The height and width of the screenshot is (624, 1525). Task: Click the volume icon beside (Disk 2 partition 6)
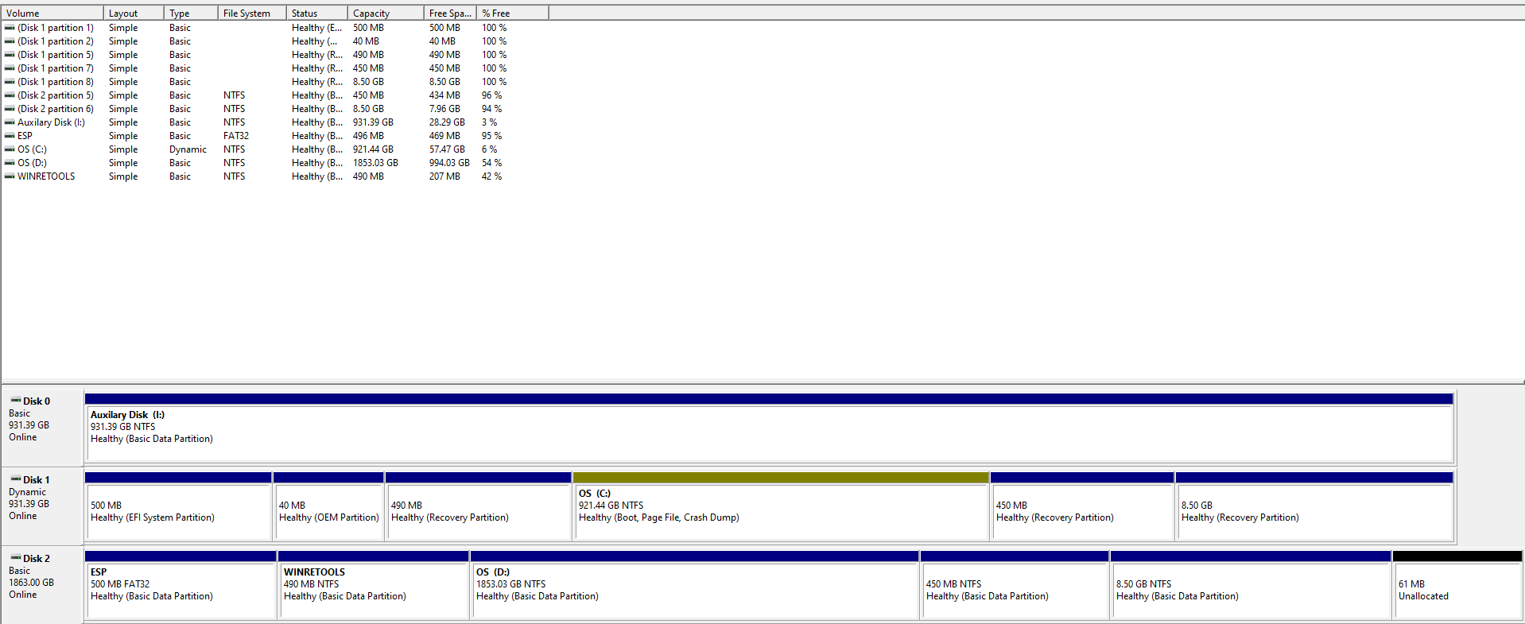pos(10,109)
